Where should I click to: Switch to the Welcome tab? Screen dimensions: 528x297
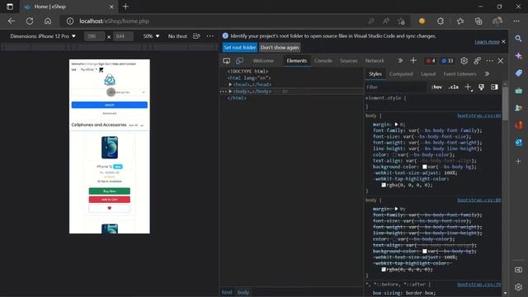click(x=263, y=61)
